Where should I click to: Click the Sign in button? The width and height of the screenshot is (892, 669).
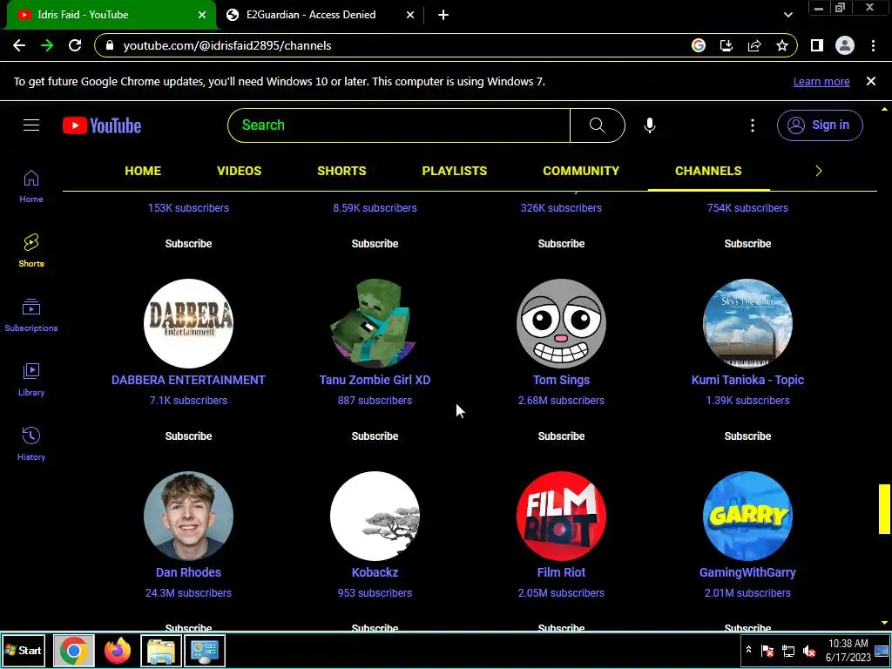(820, 125)
